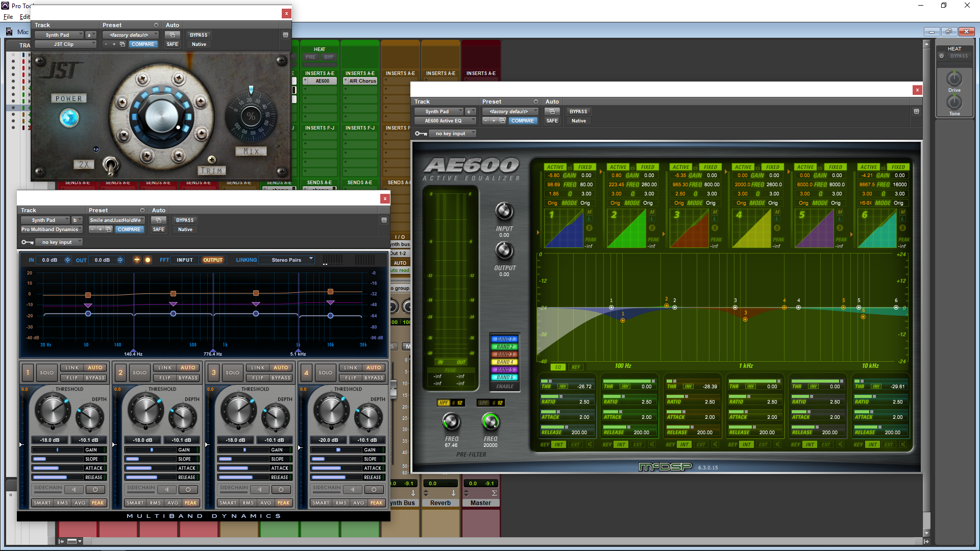
Task: Click band 4 threshold knob in Multiband Dynamics
Action: click(331, 411)
